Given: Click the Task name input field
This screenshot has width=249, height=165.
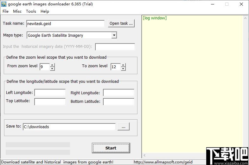Looking at the screenshot, I should [x=66, y=23].
